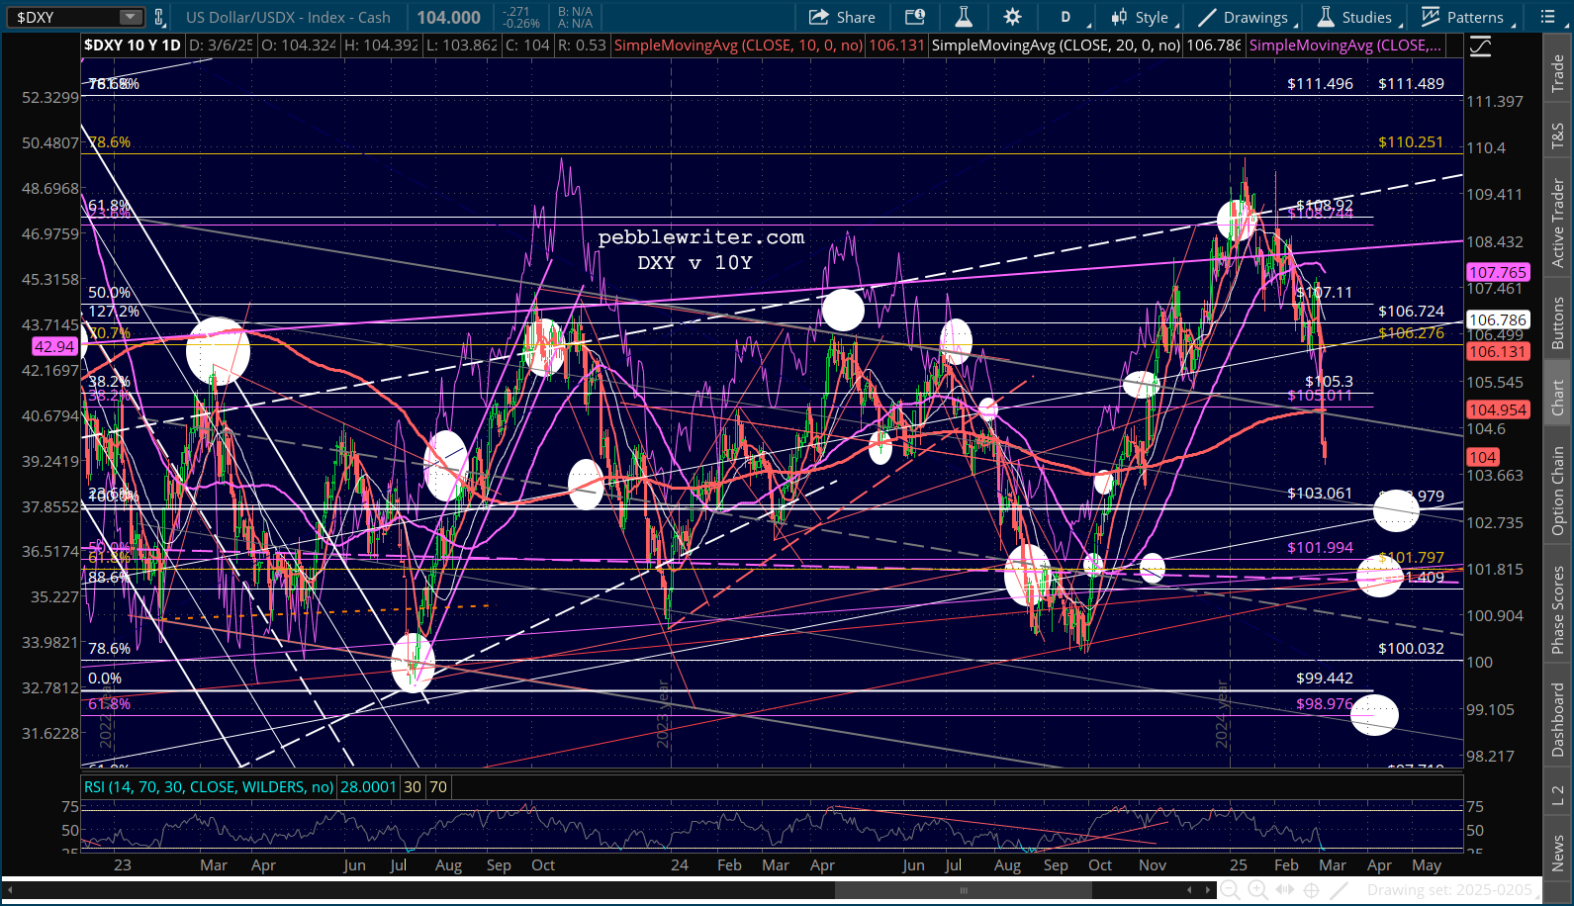This screenshot has height=906, width=1574.
Task: Open the D timeframe selector
Action: click(x=1066, y=17)
